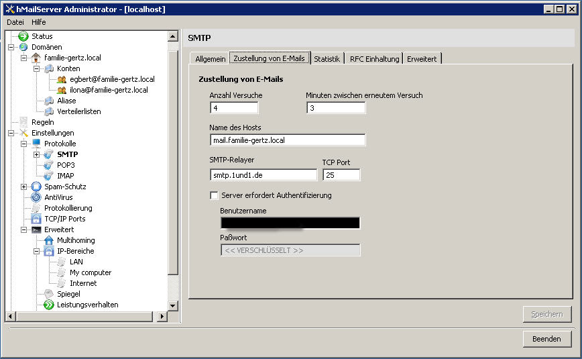Collapse the Einstellungen node
Viewport: 582px width, 359px height.
point(11,133)
